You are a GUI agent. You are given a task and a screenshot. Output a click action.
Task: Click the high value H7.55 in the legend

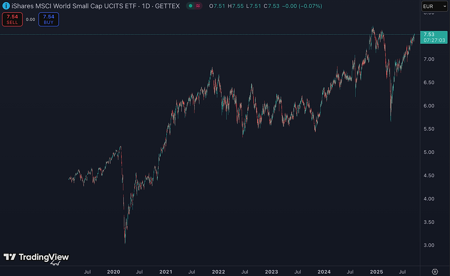pos(236,6)
